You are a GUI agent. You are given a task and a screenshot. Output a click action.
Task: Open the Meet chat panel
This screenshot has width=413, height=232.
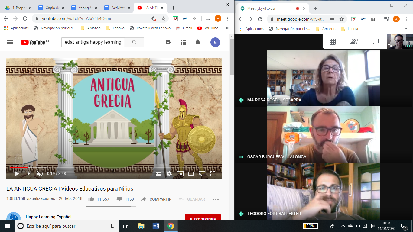tap(376, 42)
